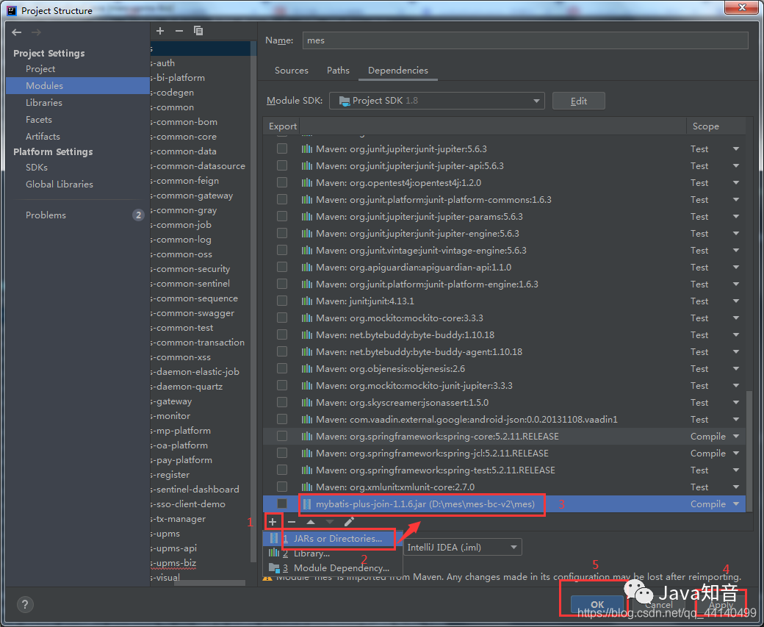This screenshot has width=764, height=627.
Task: Click the edit pencil icon
Action: click(x=349, y=522)
